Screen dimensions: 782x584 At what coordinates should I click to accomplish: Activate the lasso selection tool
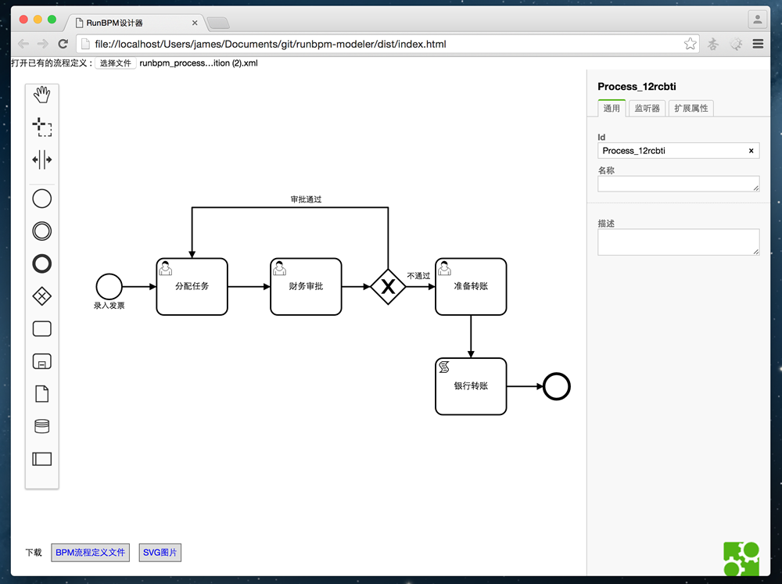42,127
